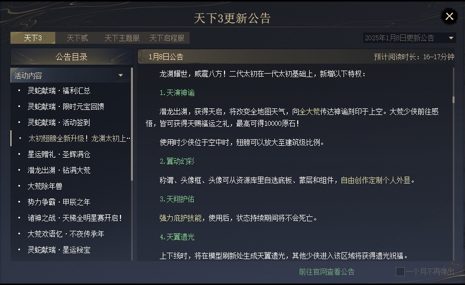Click the 前往官网查看公告 link
Screen dimensions: 465x285
[x=327, y=272]
